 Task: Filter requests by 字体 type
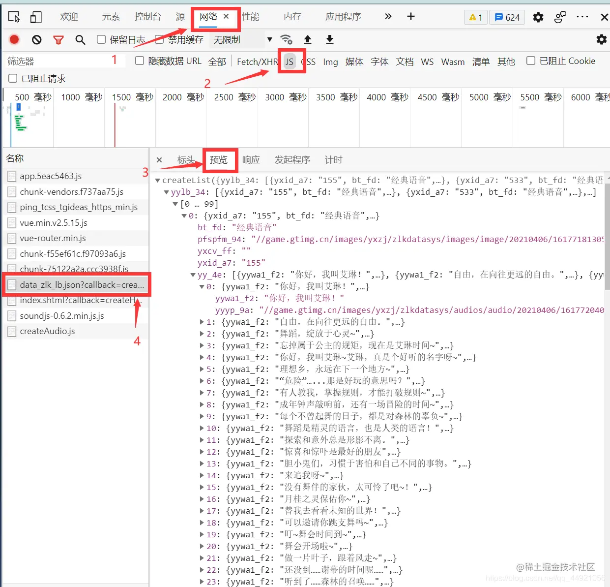(379, 62)
